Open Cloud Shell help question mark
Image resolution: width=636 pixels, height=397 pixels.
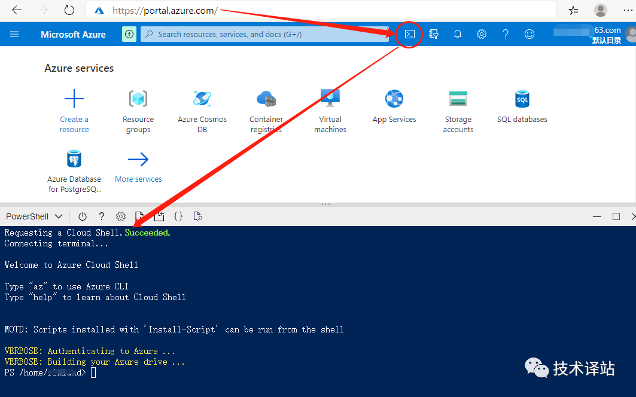[101, 216]
